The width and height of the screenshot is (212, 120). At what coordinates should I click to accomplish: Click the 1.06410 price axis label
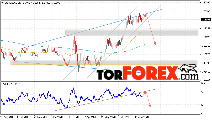click(x=206, y=72)
